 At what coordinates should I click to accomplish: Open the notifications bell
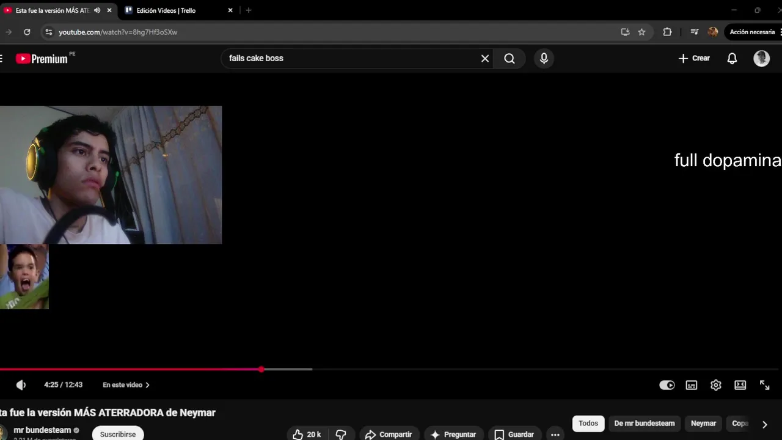(x=732, y=59)
